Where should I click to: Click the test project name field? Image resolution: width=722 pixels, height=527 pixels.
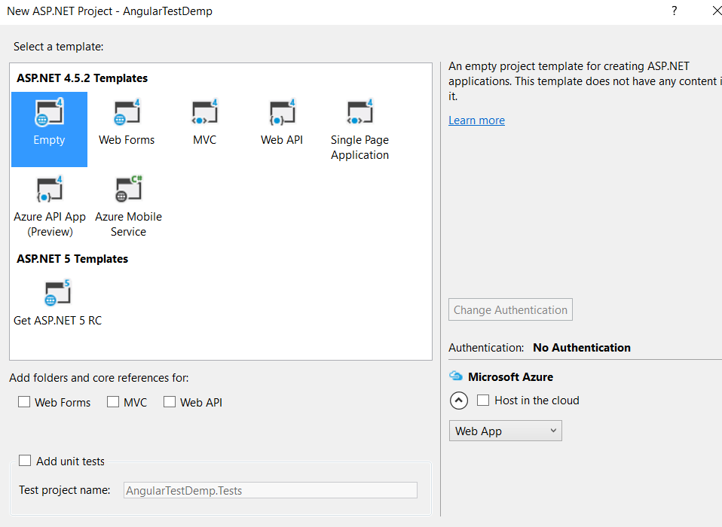tap(270, 490)
